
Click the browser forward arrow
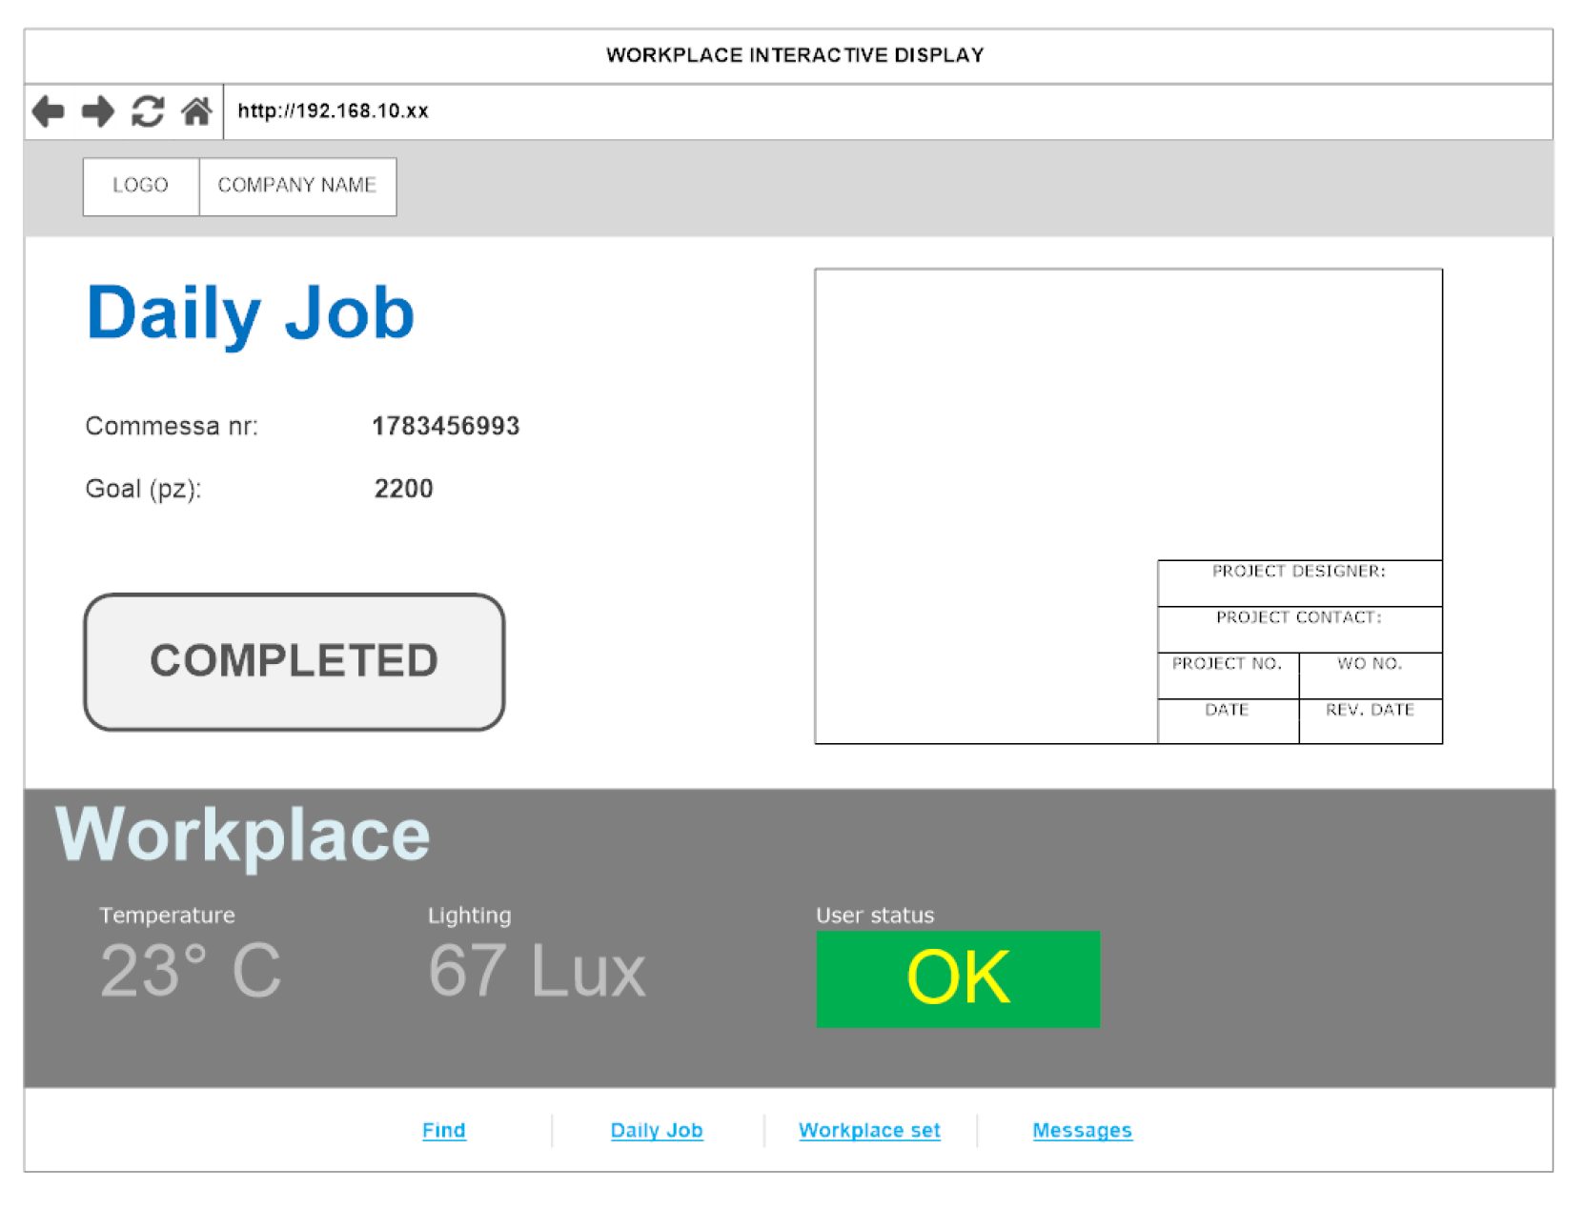click(97, 111)
